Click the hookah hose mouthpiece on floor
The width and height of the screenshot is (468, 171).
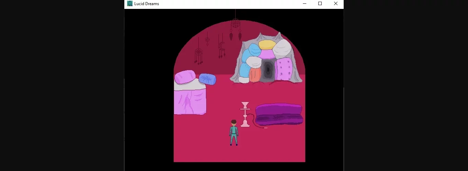tap(266, 128)
